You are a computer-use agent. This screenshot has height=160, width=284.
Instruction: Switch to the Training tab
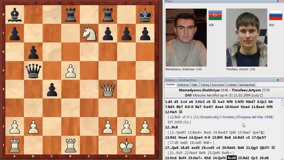tap(205, 85)
